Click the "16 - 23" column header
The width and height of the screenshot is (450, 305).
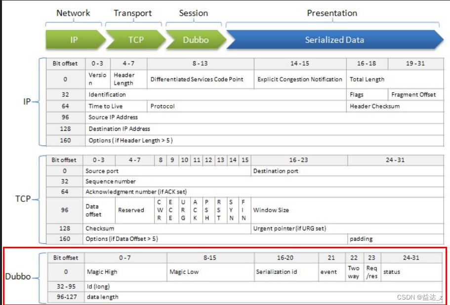(299, 160)
